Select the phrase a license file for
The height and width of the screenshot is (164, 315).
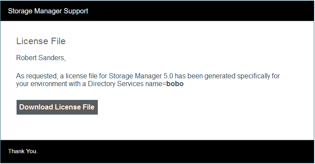[x=84, y=76]
